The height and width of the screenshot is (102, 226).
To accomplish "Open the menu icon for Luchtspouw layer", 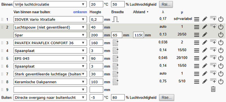I will tap(197, 27).
